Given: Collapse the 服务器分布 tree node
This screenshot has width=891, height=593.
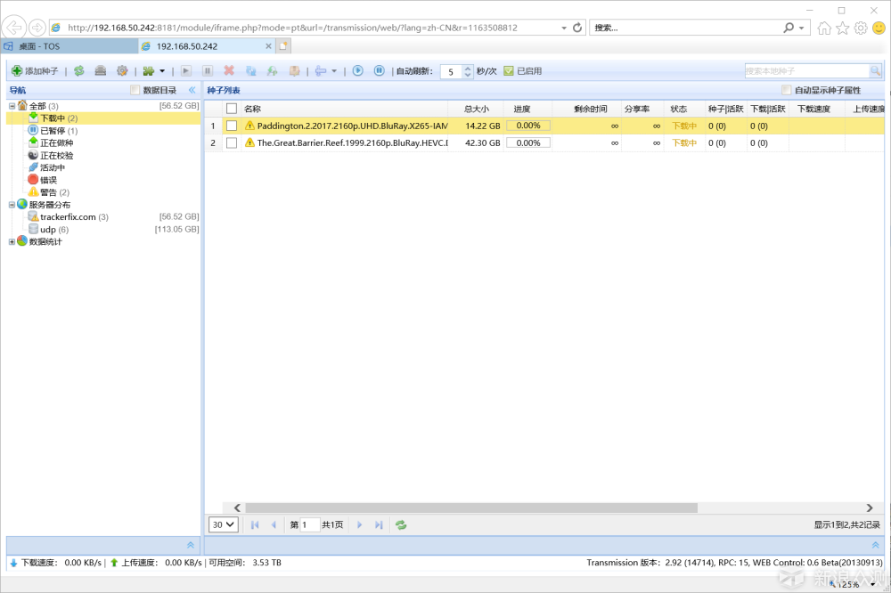Looking at the screenshot, I should click(x=12, y=205).
